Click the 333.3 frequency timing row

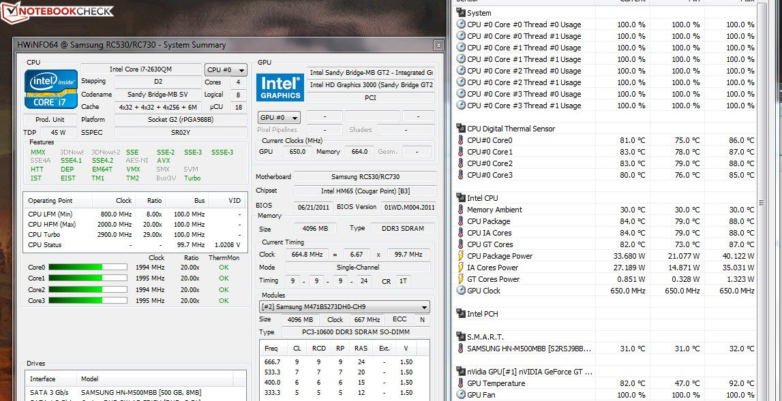(344, 393)
